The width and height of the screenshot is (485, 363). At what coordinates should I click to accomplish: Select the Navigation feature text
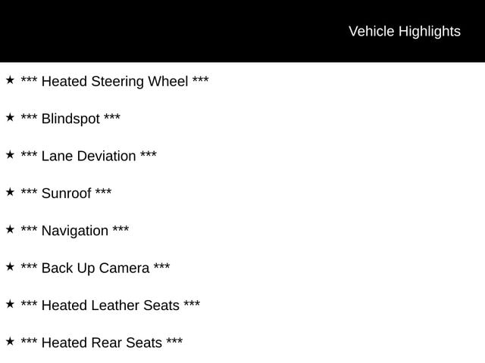tap(75, 231)
